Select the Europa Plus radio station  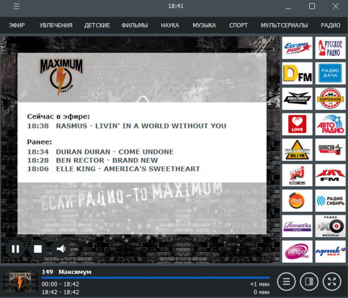tap(297, 48)
